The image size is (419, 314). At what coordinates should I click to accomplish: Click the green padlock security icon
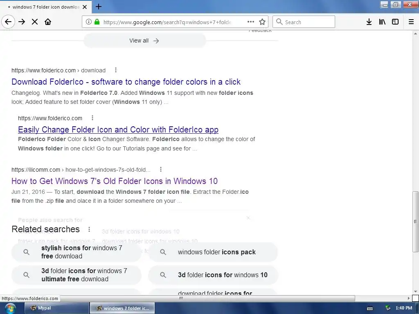(97, 22)
